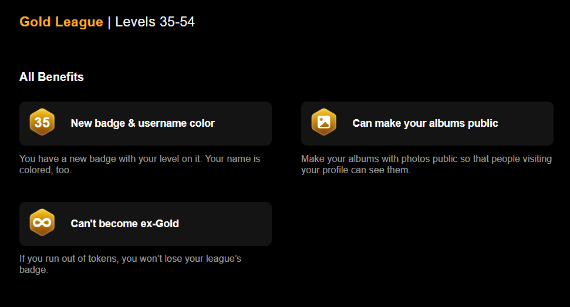
Task: Click the 'All Benefits' heading
Action: coord(51,77)
